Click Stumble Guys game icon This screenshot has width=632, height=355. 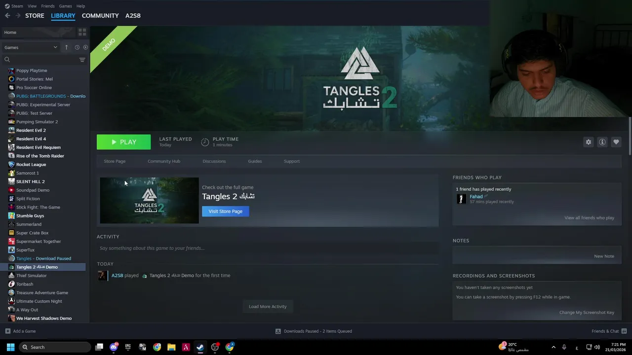coord(11,215)
